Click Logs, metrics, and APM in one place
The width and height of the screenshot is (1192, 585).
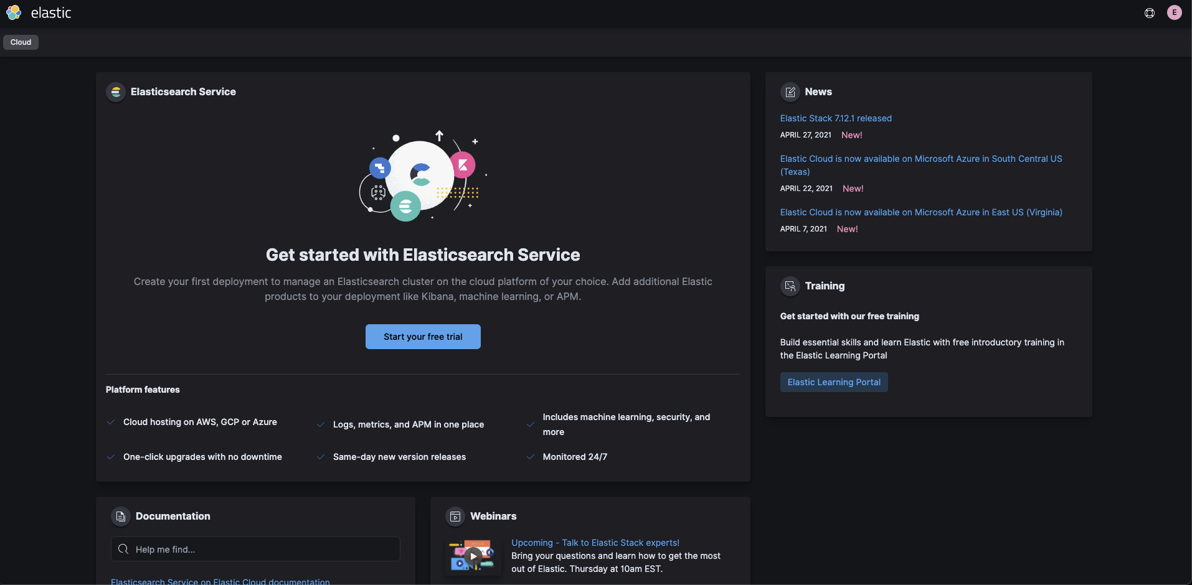coord(409,424)
